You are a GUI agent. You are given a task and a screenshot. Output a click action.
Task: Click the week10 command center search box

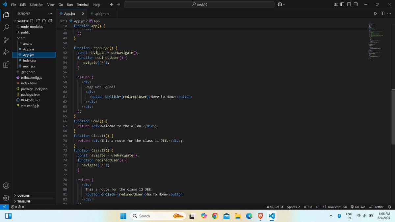[x=199, y=5]
